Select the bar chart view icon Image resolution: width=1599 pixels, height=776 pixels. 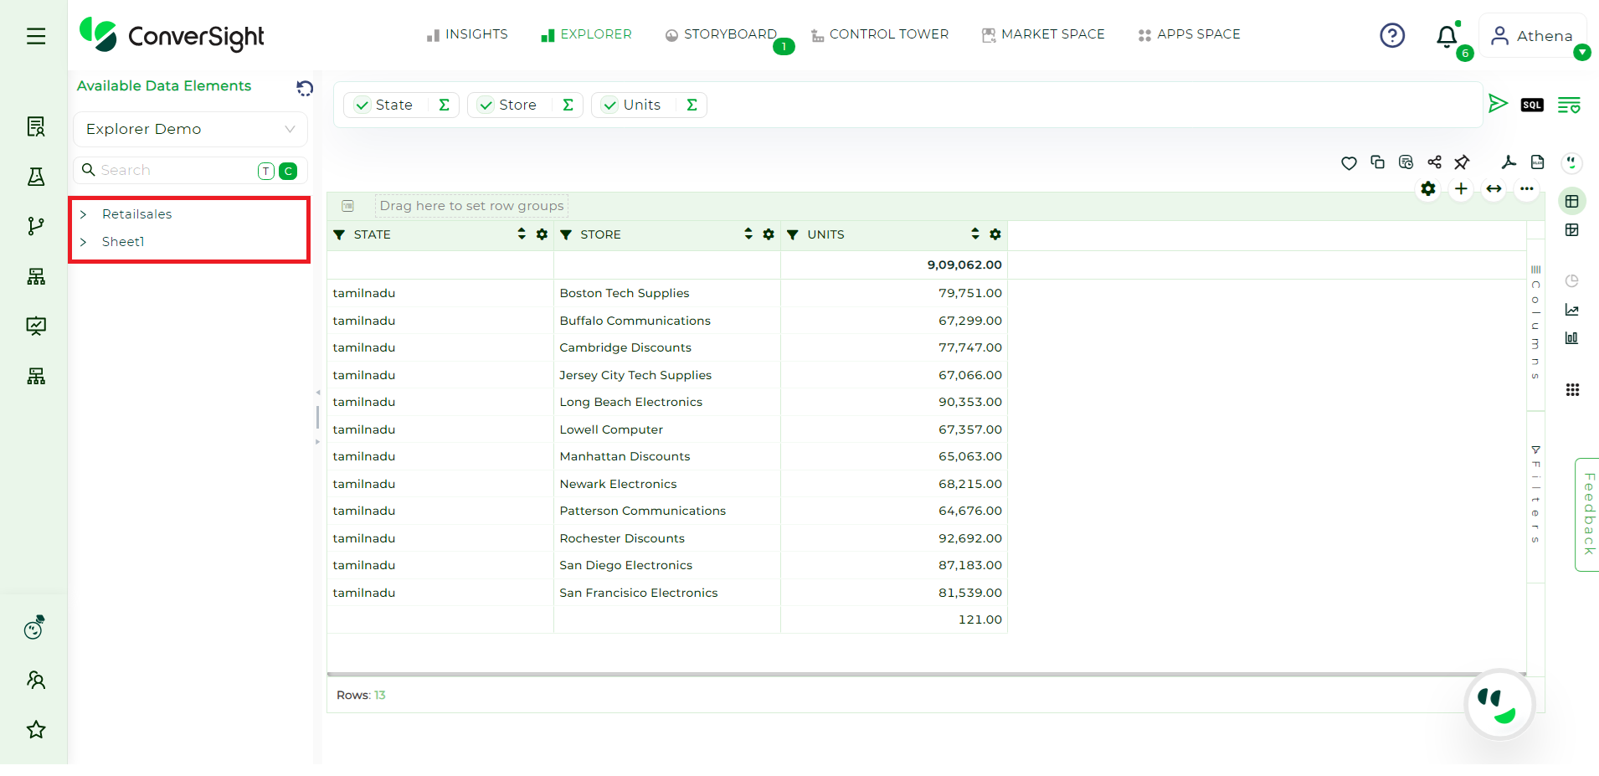(x=1572, y=338)
